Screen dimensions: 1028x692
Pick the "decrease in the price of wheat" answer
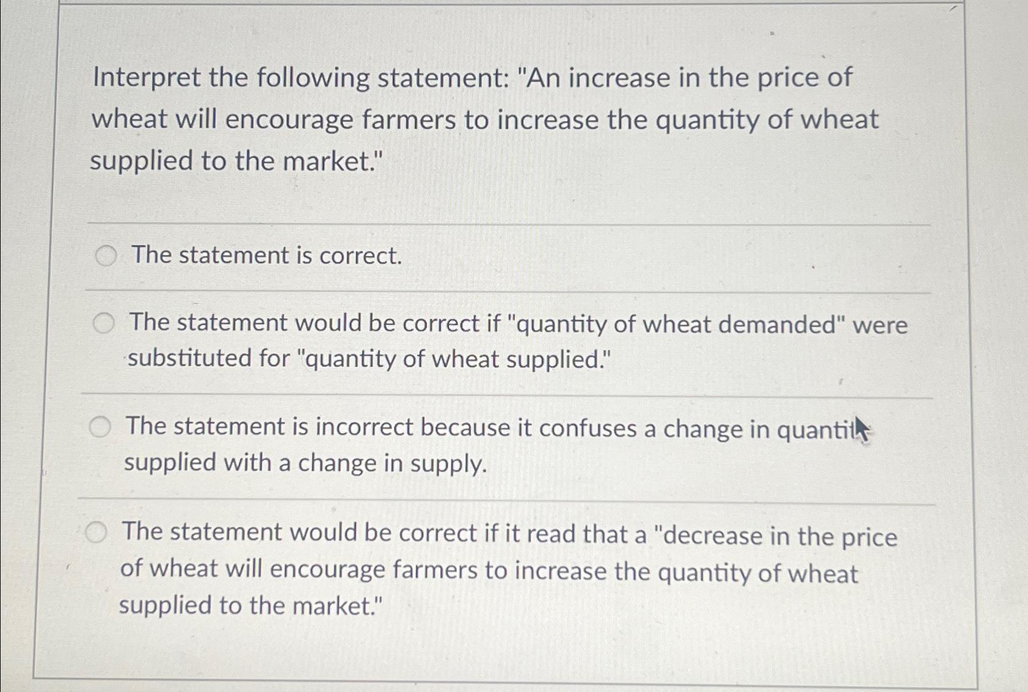(98, 532)
